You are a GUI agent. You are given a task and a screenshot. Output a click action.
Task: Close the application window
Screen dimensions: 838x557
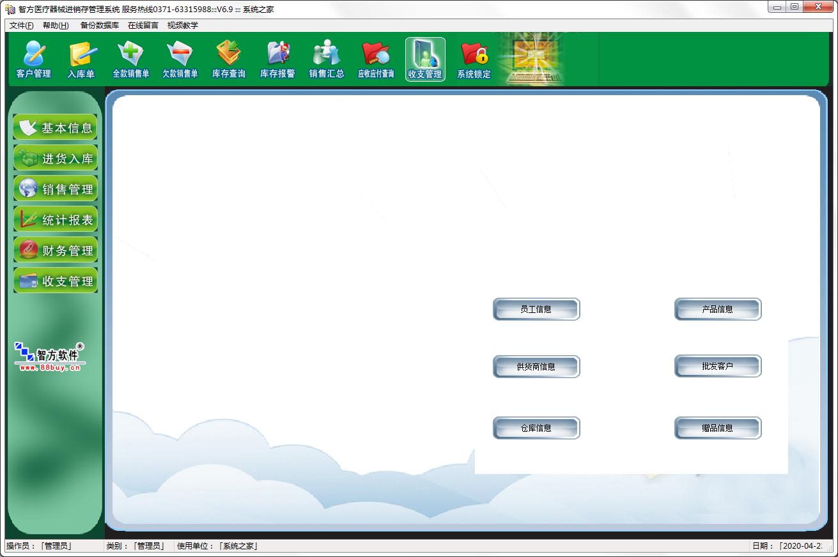click(x=818, y=7)
